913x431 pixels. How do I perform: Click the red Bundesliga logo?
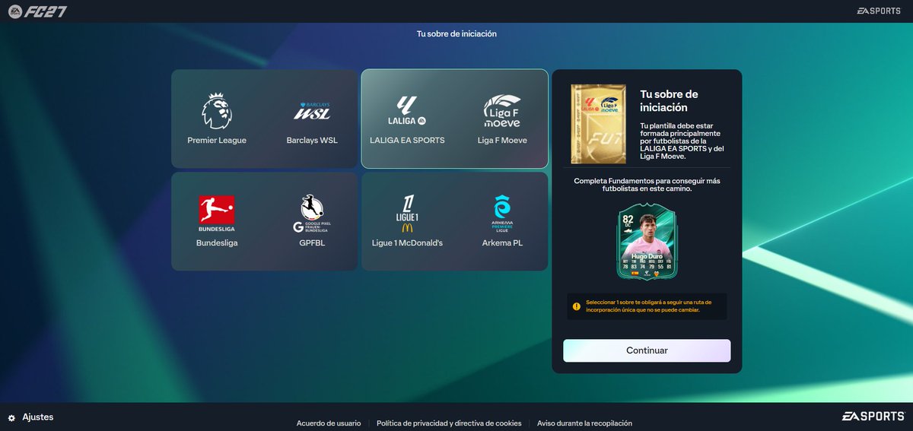217,214
